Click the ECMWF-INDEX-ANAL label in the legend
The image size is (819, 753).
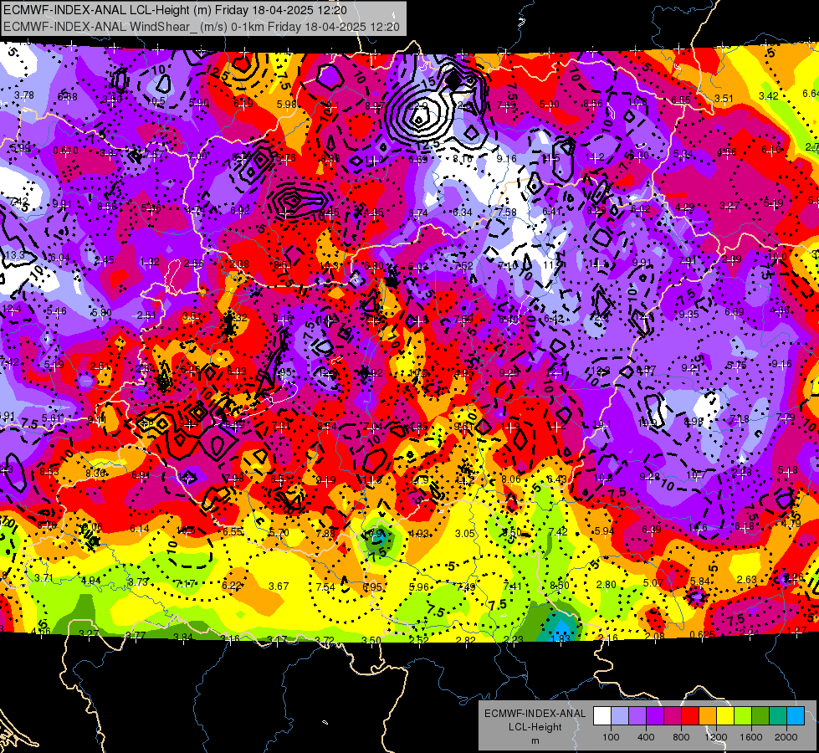point(535,714)
